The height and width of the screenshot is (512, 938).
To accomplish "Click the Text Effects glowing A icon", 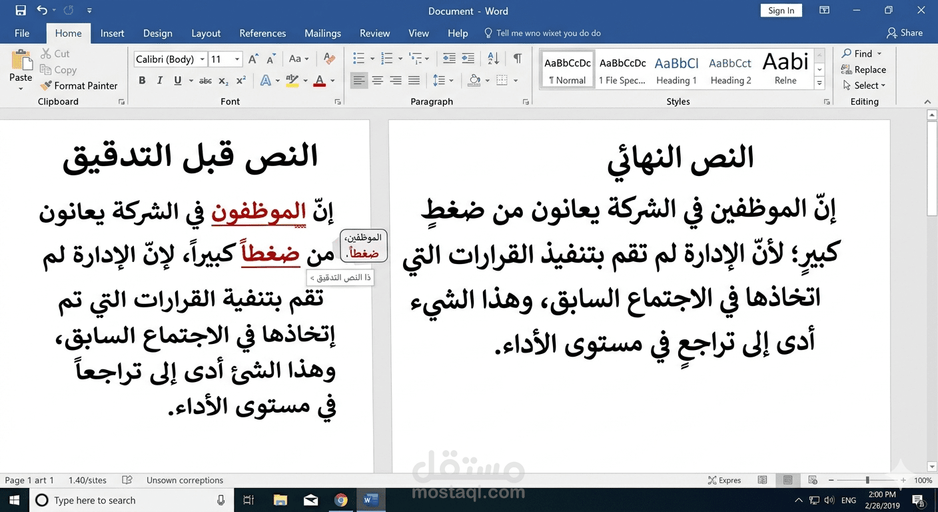I will (x=265, y=81).
